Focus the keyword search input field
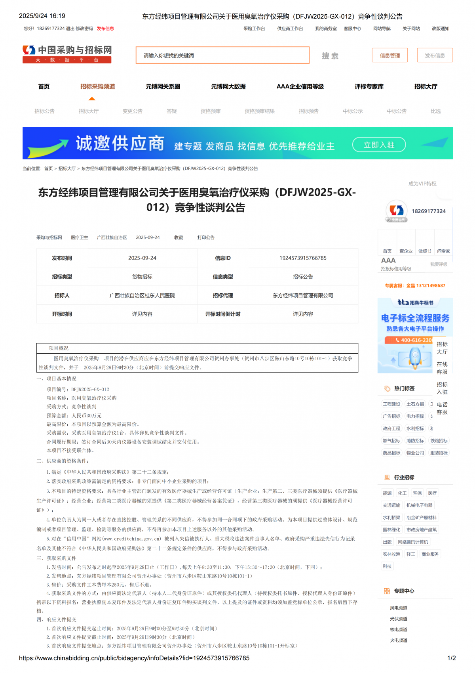 coord(222,55)
